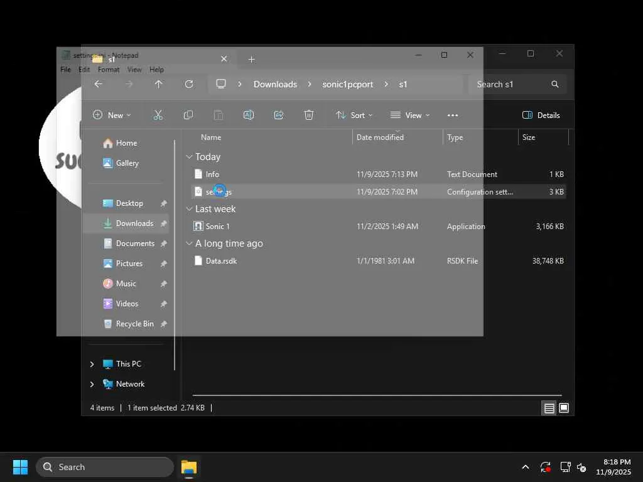The height and width of the screenshot is (482, 643).
Task: Click the Delete trash can icon
Action: click(x=309, y=115)
